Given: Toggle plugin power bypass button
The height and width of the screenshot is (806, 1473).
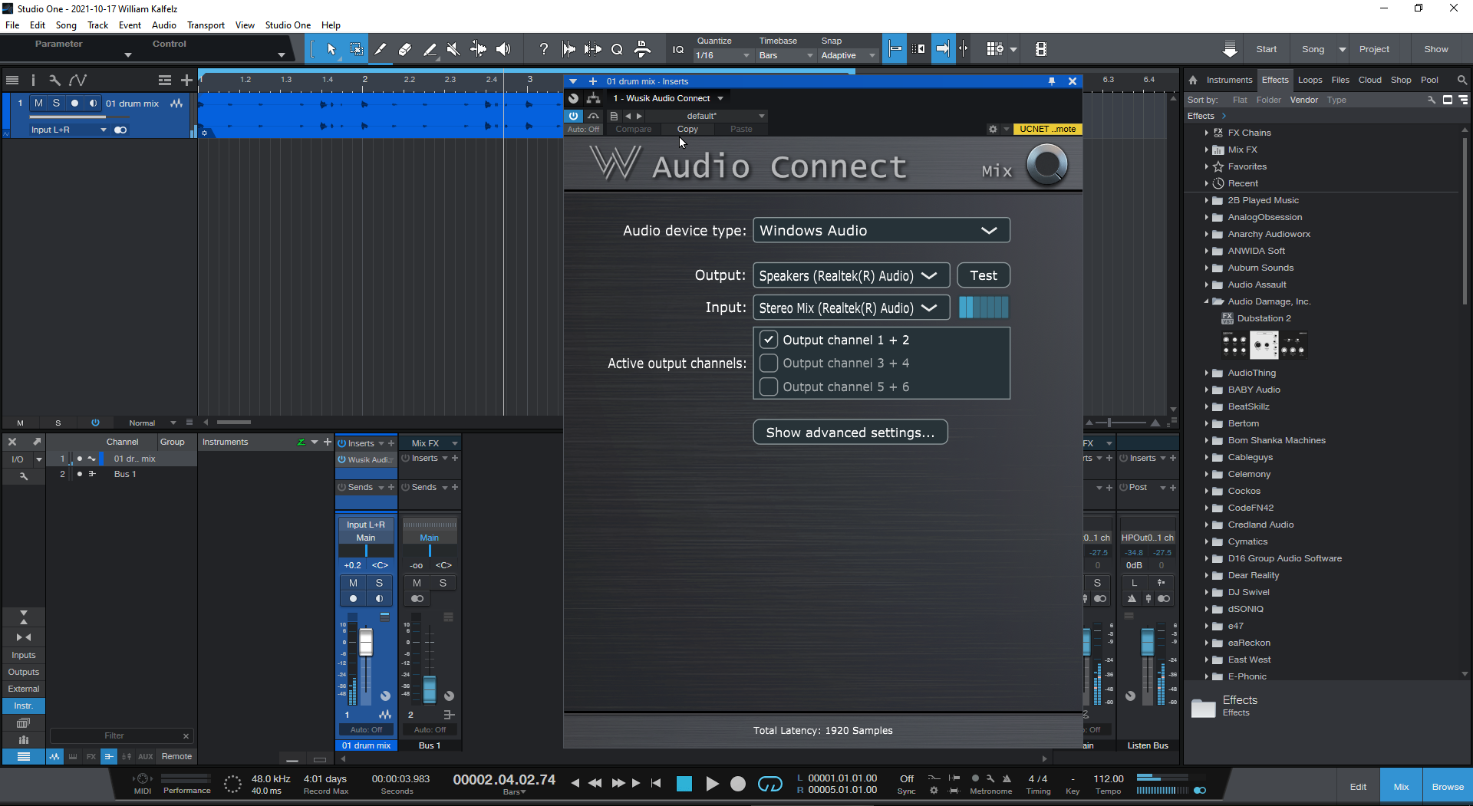Looking at the screenshot, I should 574,116.
